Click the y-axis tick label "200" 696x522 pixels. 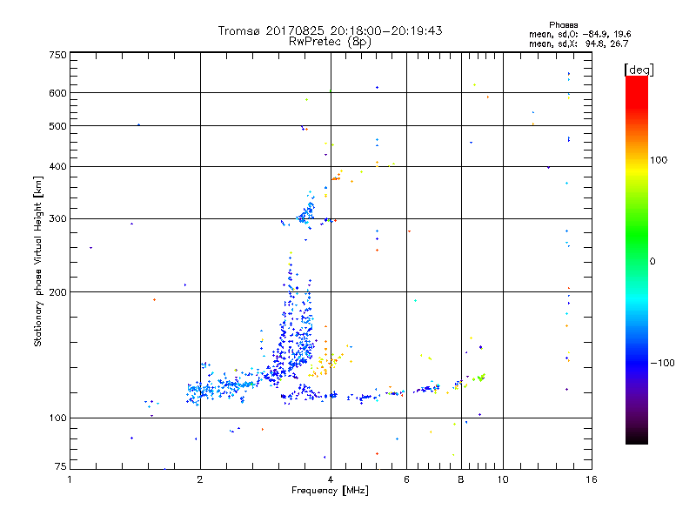57,292
